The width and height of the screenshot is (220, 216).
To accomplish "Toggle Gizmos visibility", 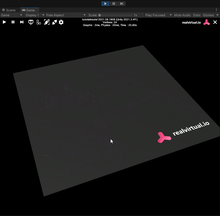I will [208, 15].
